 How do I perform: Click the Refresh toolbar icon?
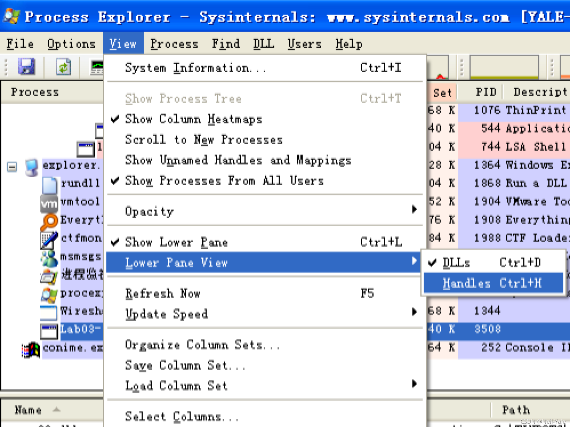63,67
